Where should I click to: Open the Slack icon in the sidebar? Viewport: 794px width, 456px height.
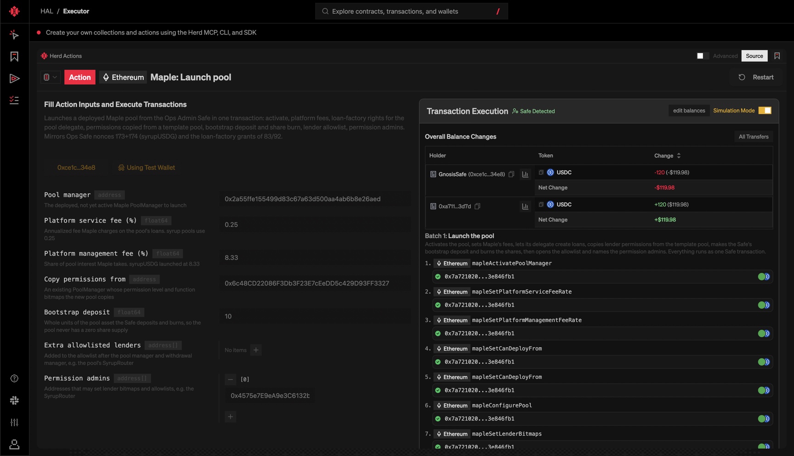pyautogui.click(x=14, y=400)
